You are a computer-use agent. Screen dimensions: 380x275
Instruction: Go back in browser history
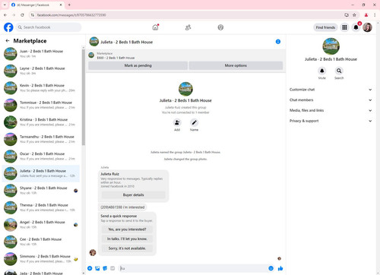pyautogui.click(x=5, y=15)
